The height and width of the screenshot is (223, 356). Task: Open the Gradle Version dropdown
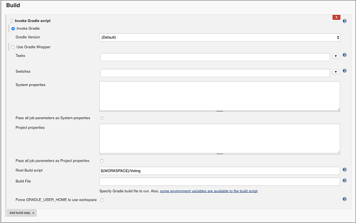(x=220, y=37)
